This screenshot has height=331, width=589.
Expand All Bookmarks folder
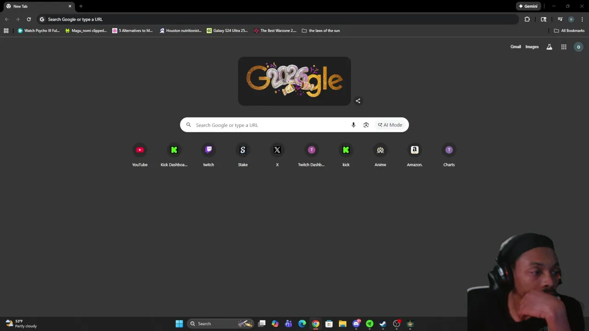click(x=569, y=31)
